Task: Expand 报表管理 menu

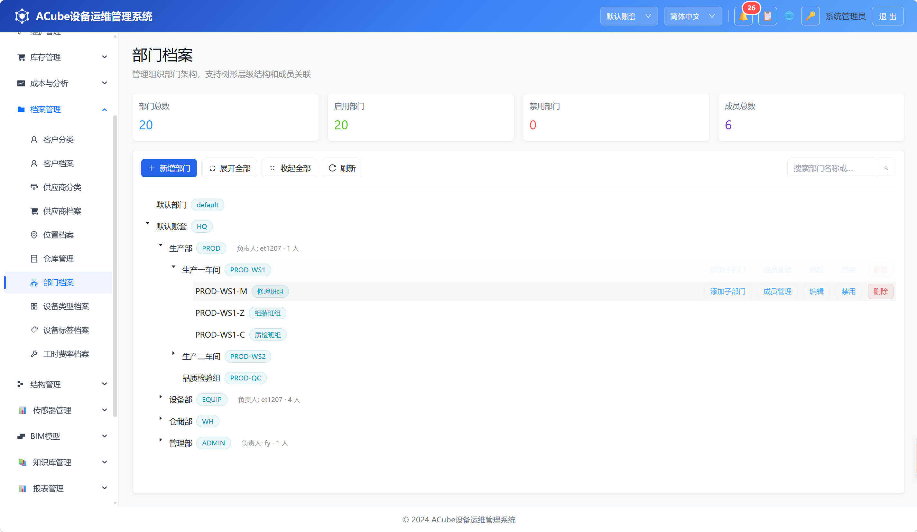Action: pyautogui.click(x=58, y=488)
